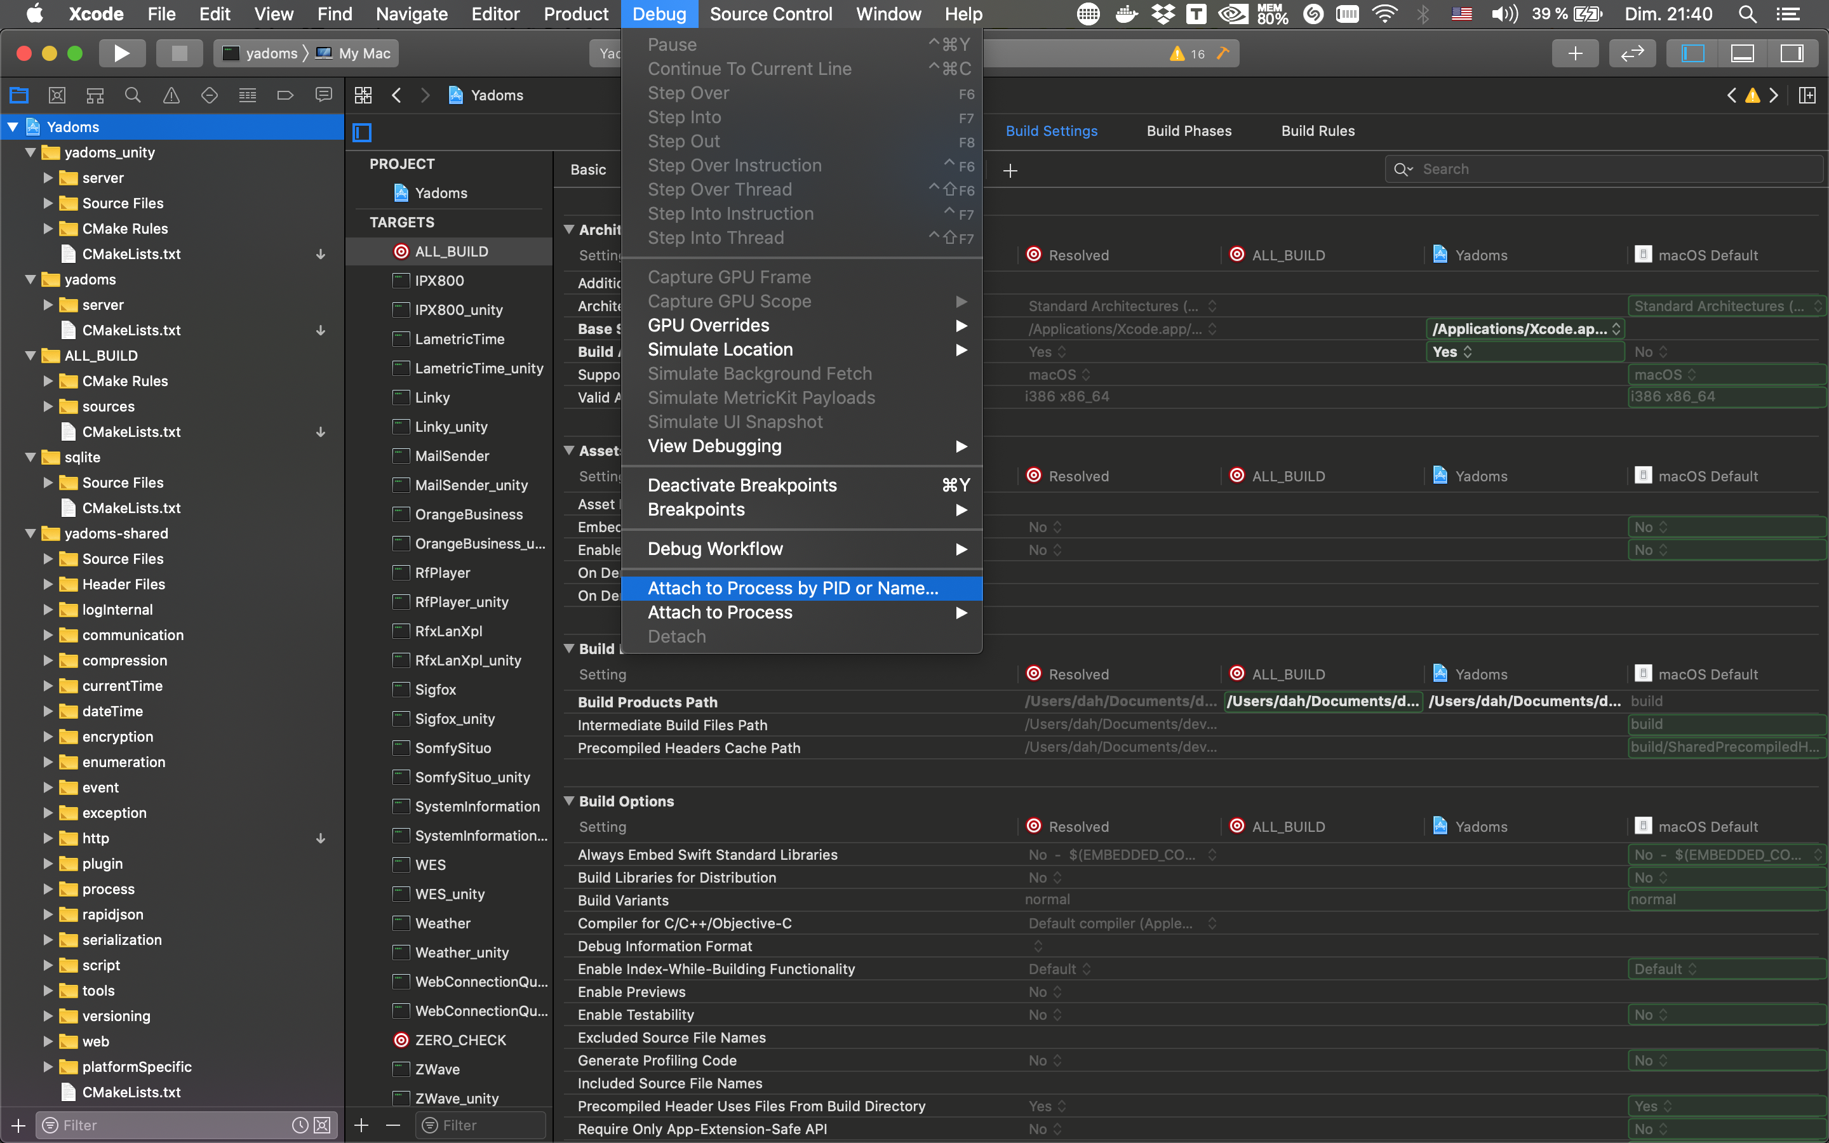Open Wi-Fi status in menu bar
1829x1143 pixels.
point(1384,13)
